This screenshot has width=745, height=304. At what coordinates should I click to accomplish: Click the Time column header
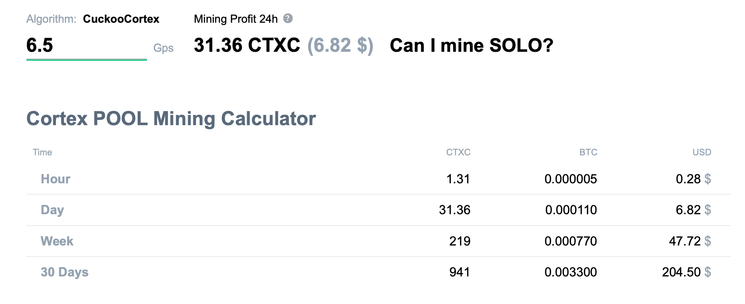pos(42,152)
